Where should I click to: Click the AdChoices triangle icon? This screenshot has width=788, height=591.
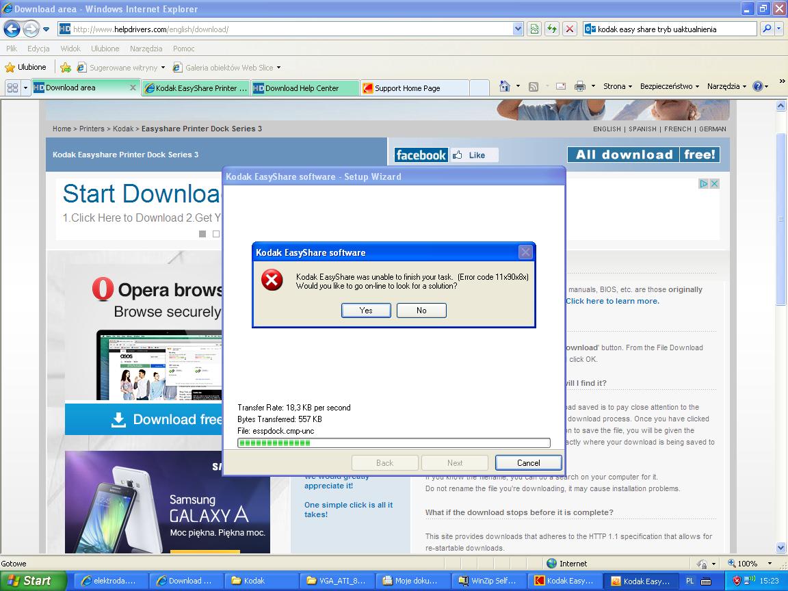[704, 184]
